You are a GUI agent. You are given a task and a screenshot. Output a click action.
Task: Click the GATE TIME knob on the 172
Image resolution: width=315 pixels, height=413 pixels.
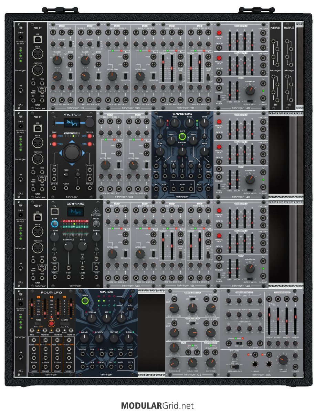tap(211, 363)
